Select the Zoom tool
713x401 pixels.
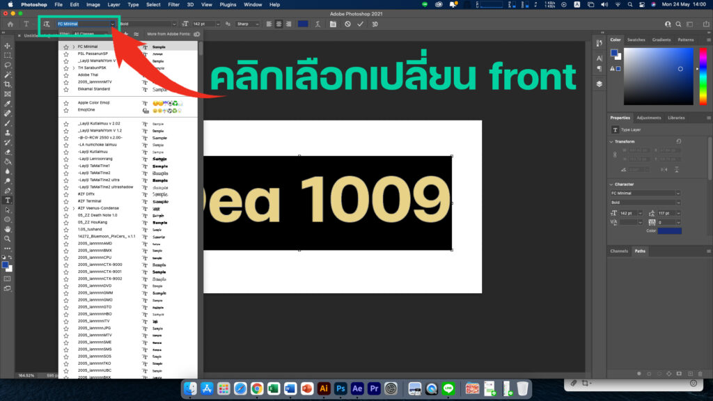(8, 239)
